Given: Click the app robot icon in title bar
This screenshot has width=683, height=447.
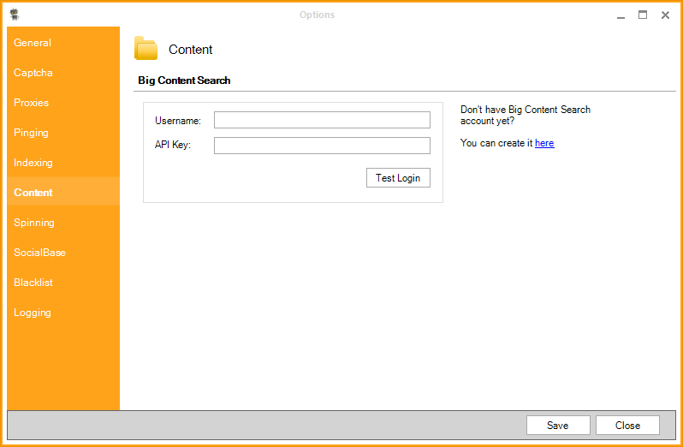Looking at the screenshot, I should click(x=15, y=15).
